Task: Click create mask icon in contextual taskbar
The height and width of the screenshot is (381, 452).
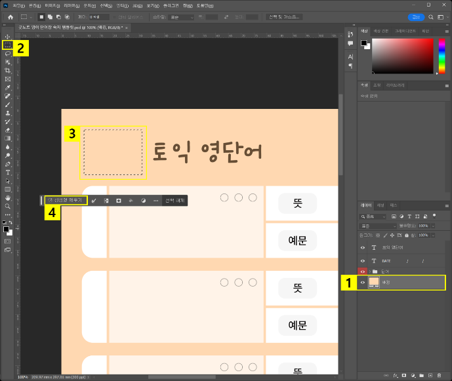Action: pos(119,201)
